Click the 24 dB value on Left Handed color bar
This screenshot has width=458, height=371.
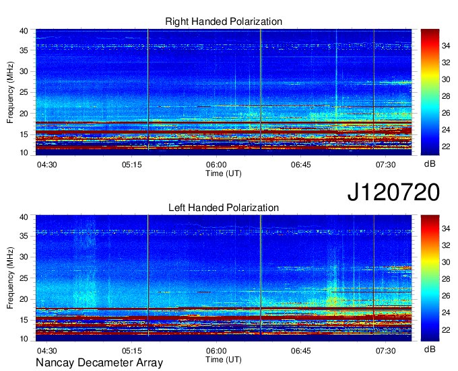click(446, 313)
